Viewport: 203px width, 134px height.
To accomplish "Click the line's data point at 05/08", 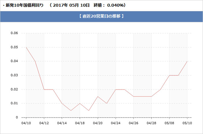I will point(169,75).
